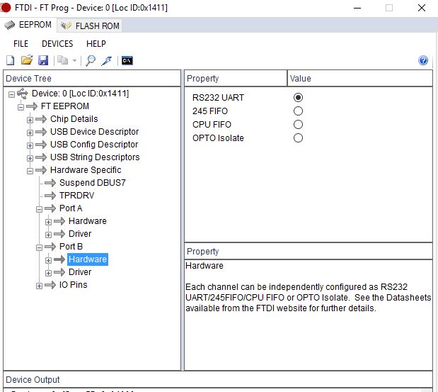Screen dimensions: 438x392
Task: Click the arrow icon beside Port A
Action: [50, 208]
